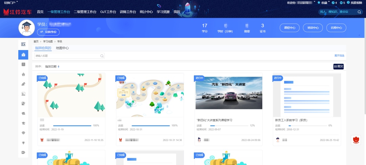The width and height of the screenshot is (366, 165).
Task: Click the book icon in sidebar
Action: click(x=23, y=65)
